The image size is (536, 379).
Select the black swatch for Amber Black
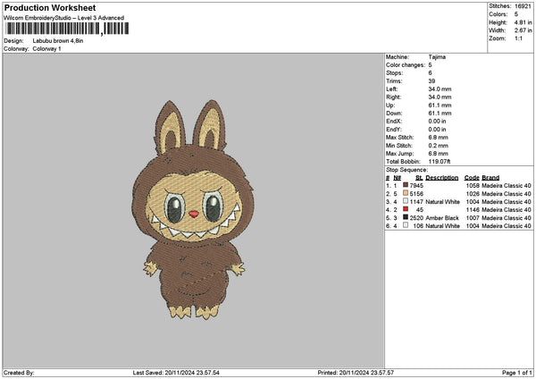click(x=406, y=217)
